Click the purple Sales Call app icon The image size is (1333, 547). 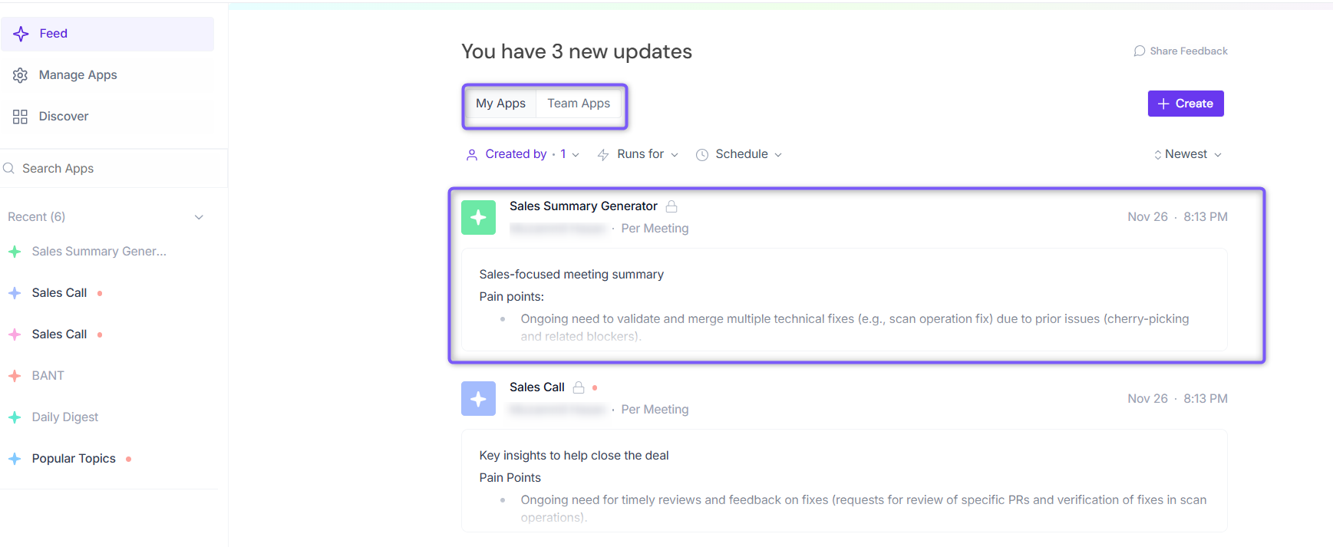click(x=478, y=399)
